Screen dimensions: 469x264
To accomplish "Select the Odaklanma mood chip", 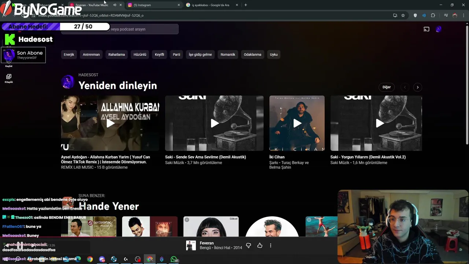I will 252,55.
